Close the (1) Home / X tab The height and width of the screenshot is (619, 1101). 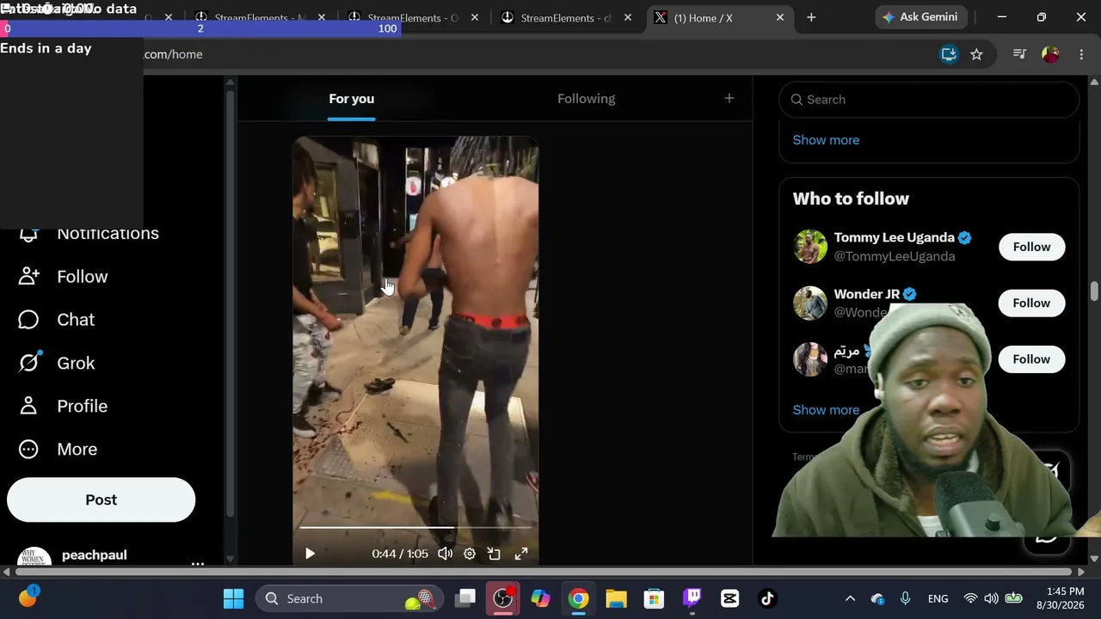click(780, 17)
